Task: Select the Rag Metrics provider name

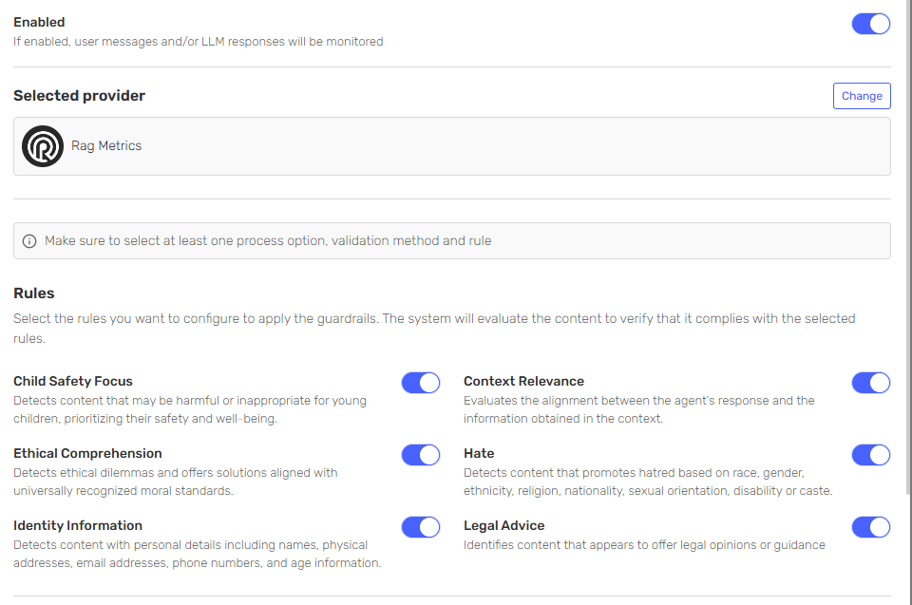Action: tap(106, 146)
